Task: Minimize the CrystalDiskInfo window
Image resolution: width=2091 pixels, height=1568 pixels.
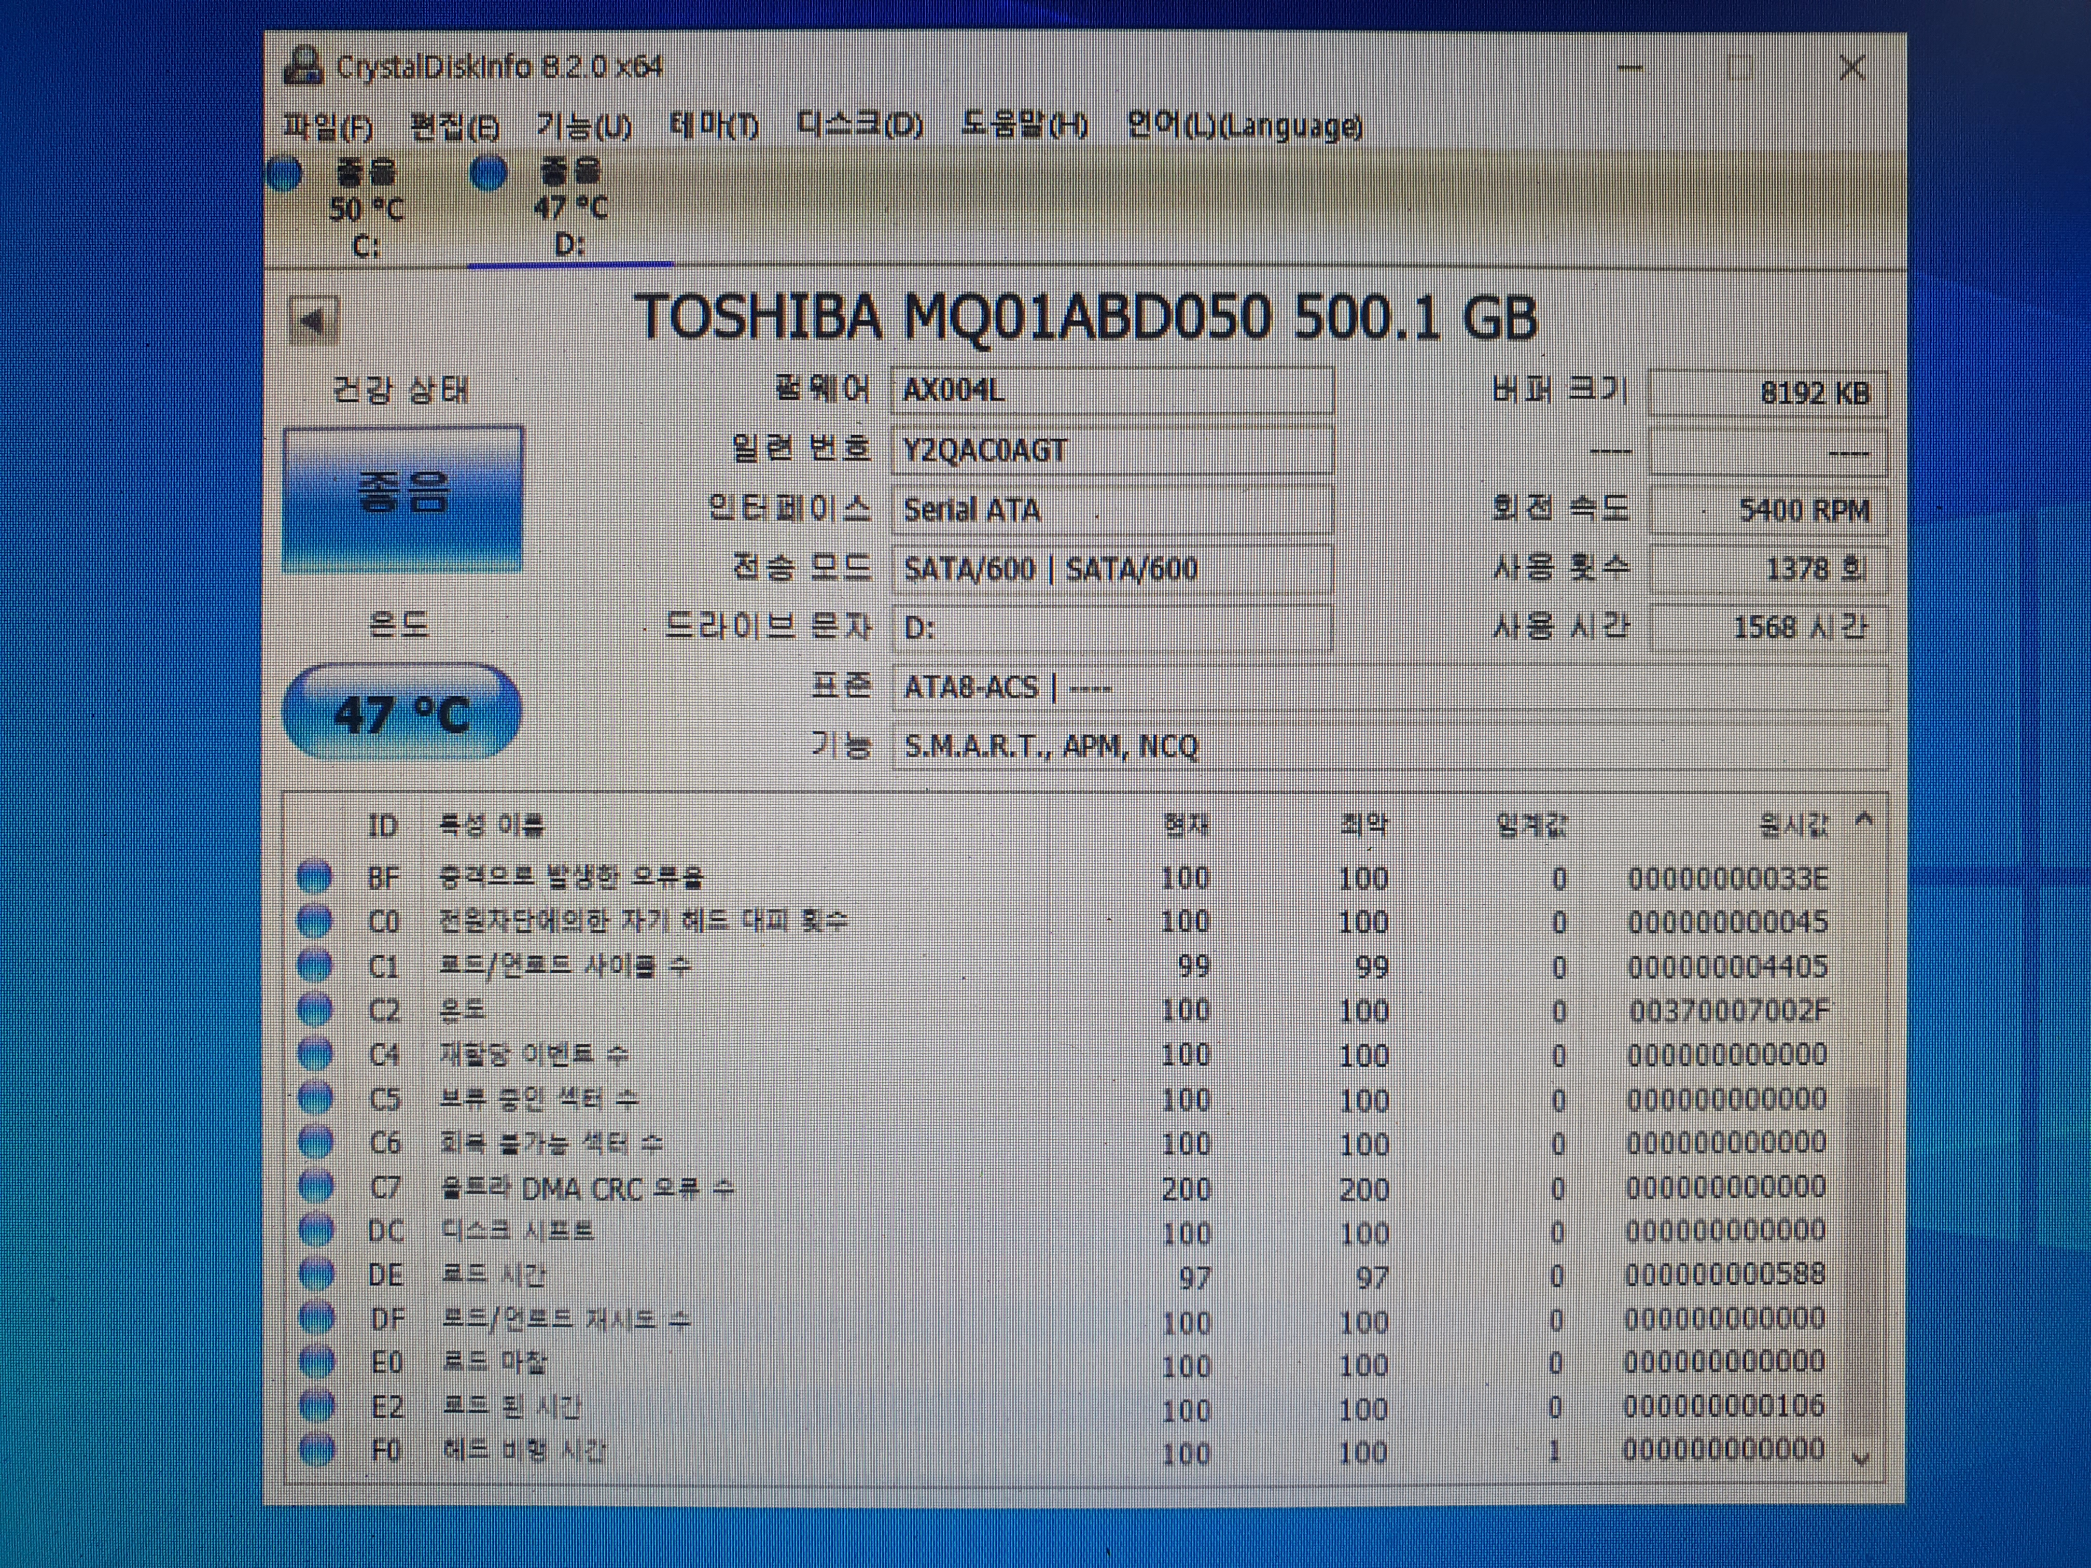Action: (x=1629, y=68)
